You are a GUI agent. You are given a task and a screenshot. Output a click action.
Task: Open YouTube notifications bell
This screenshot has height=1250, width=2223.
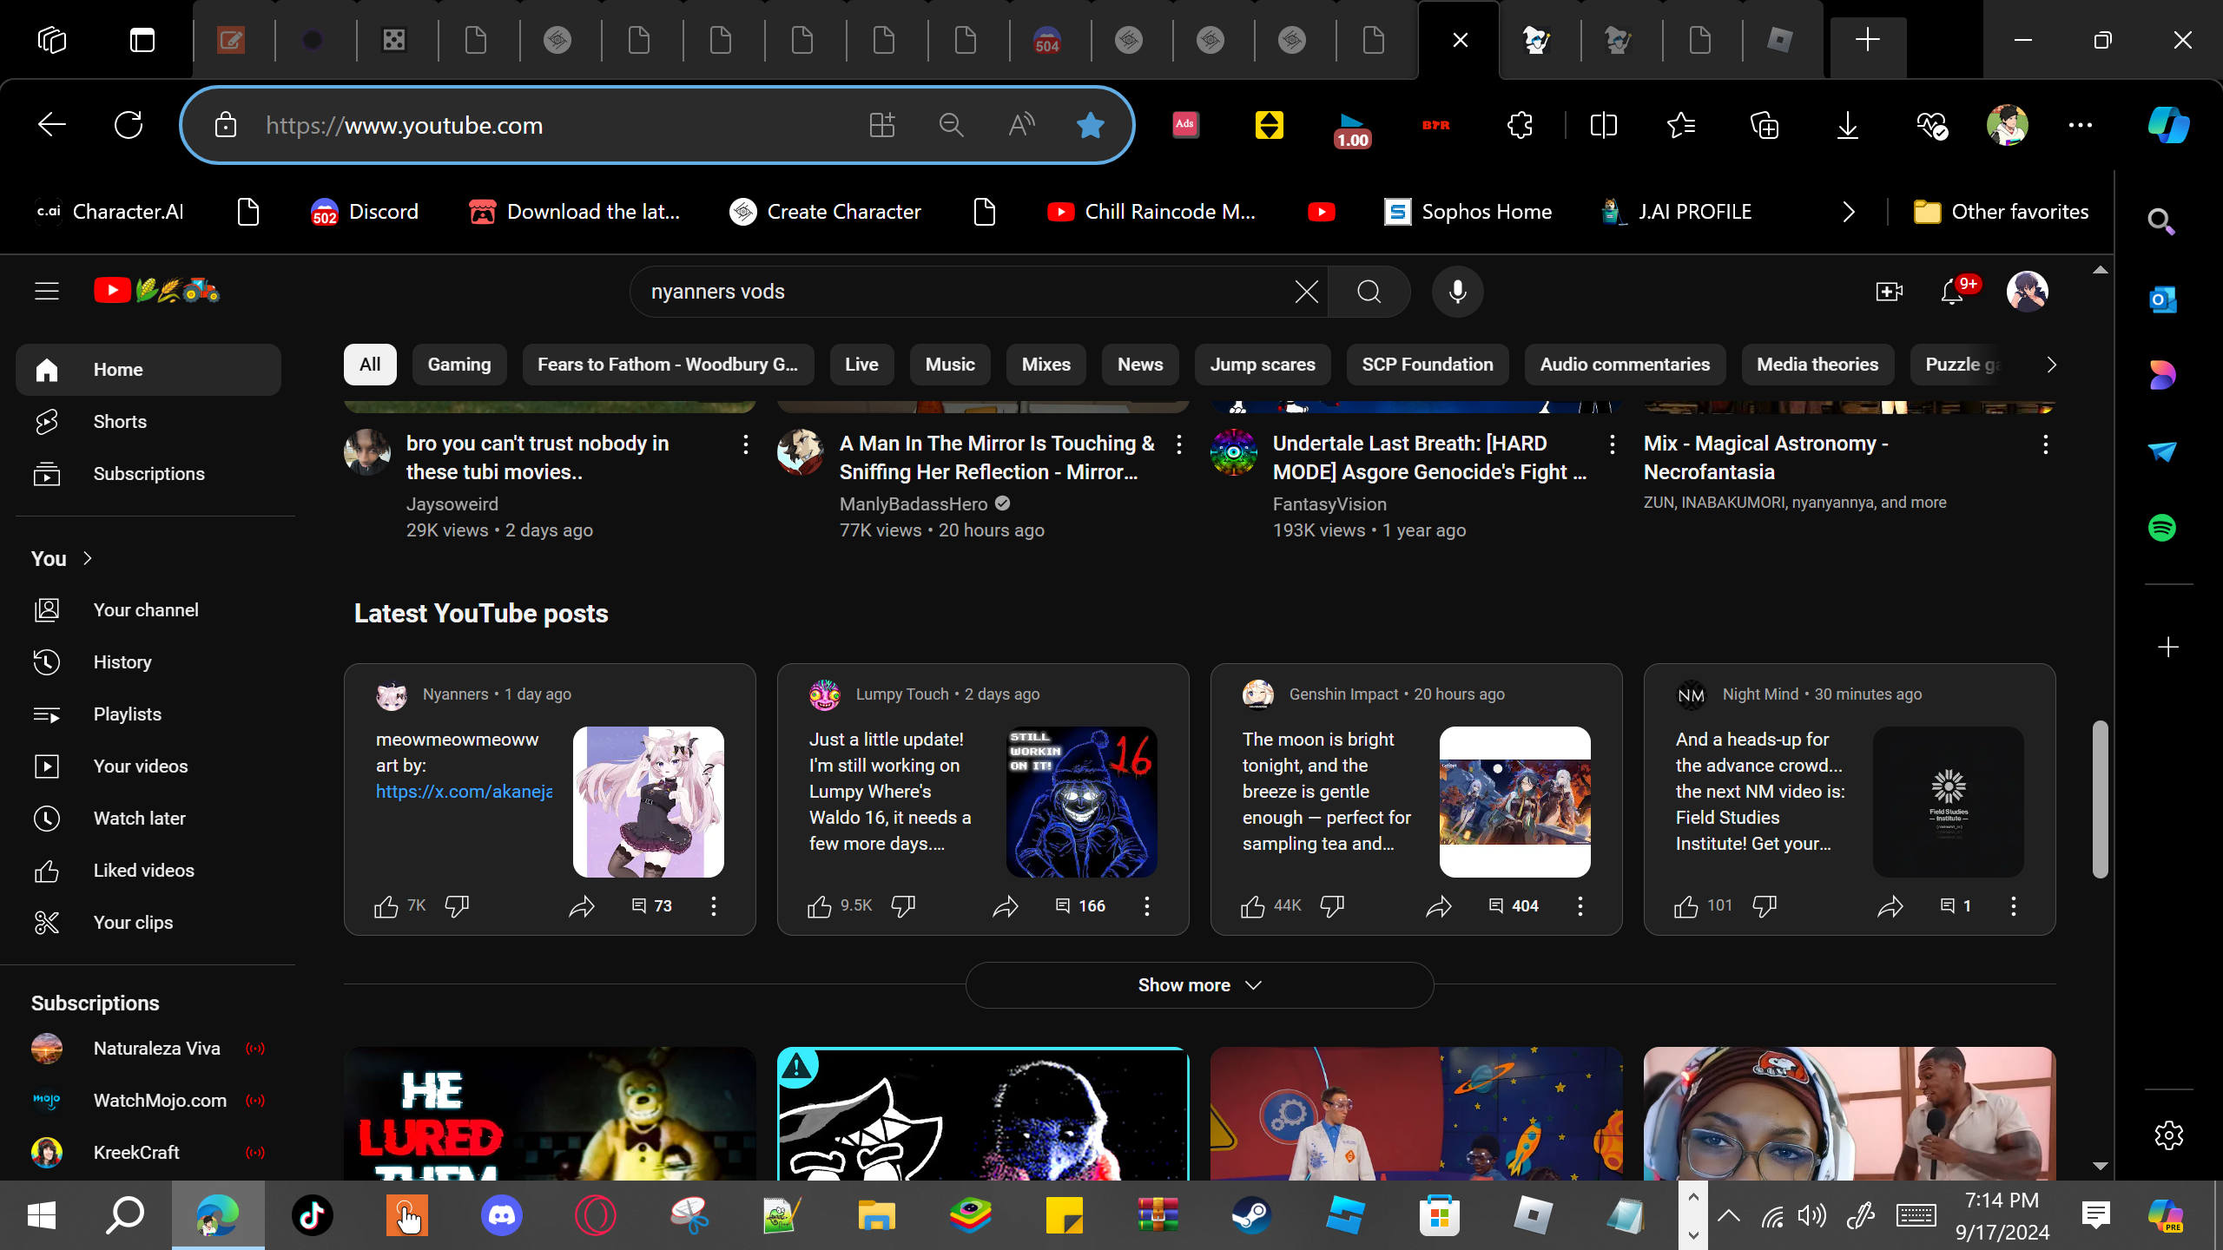pyautogui.click(x=1952, y=292)
